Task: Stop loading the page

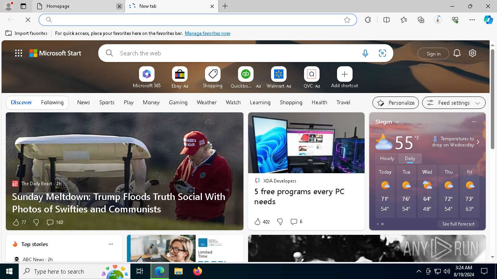Action: (x=28, y=20)
